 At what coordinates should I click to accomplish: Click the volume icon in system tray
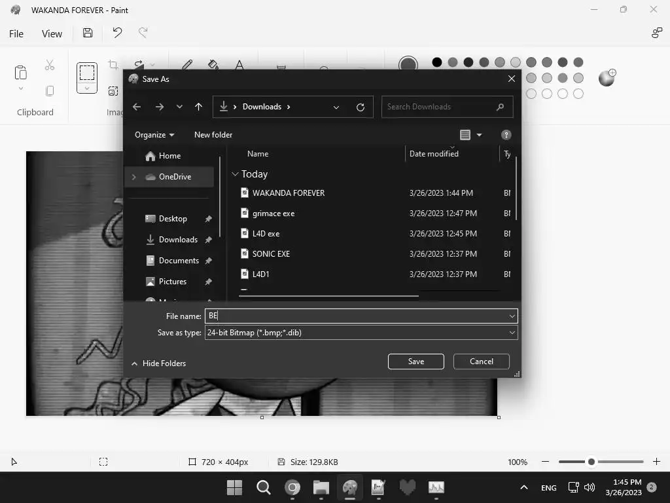click(x=590, y=487)
